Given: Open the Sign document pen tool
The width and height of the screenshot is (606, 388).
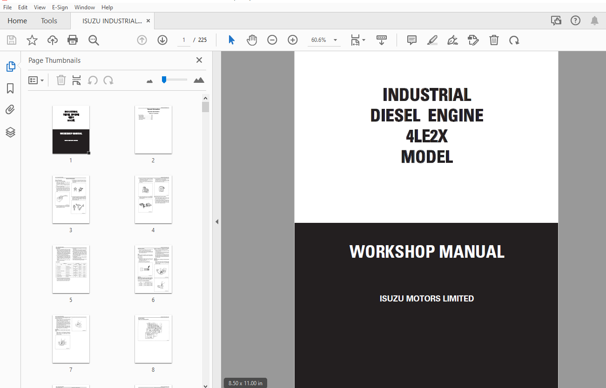Looking at the screenshot, I should pos(453,40).
